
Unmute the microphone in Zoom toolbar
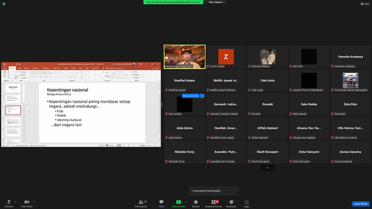pos(9,203)
